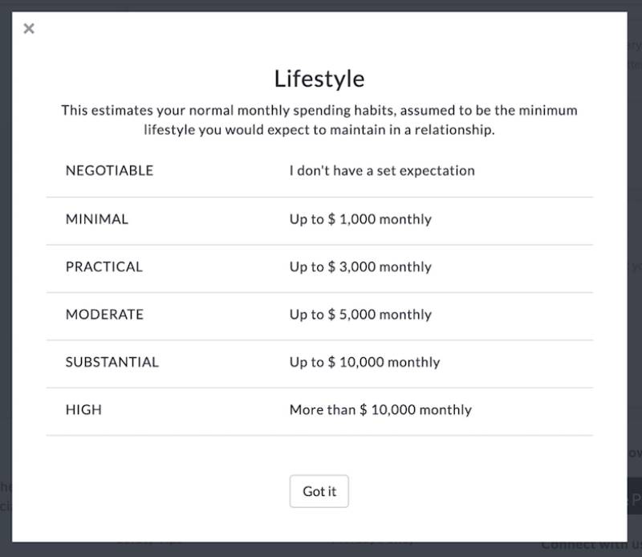Select the NEGOTIABLE lifestyle label
This screenshot has width=642, height=557.
point(109,170)
